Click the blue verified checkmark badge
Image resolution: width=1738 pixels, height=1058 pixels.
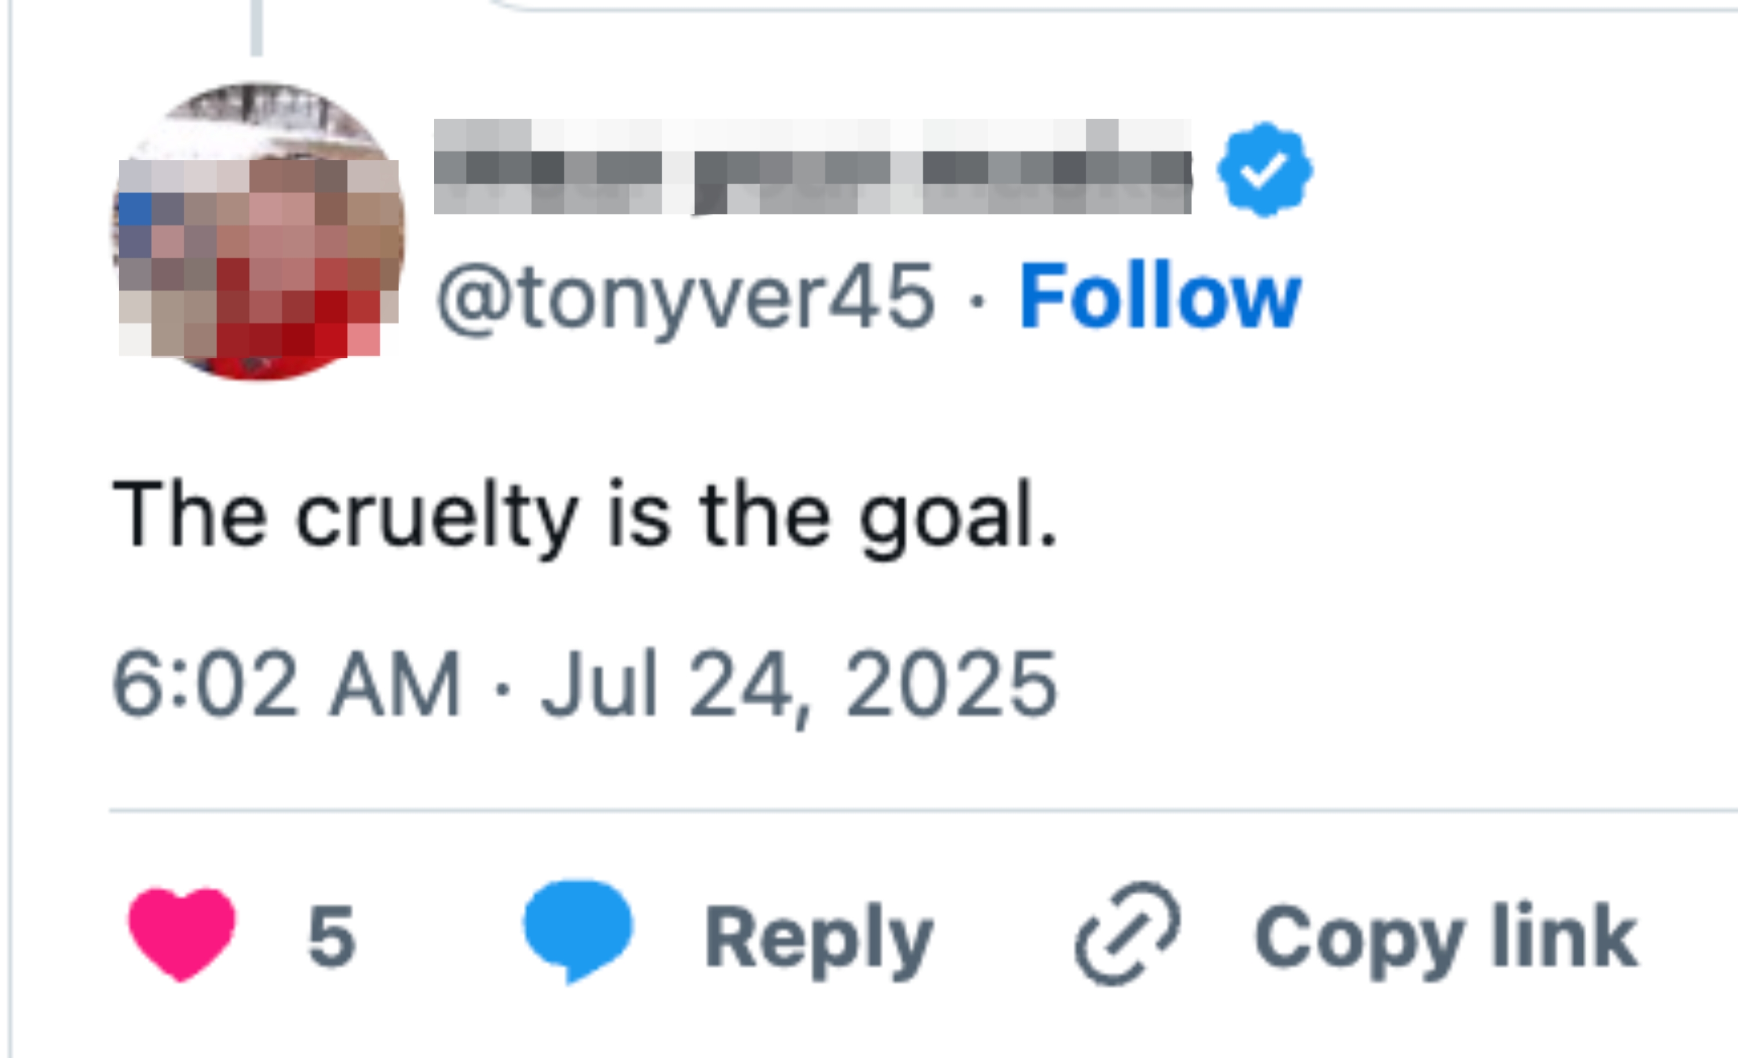(1265, 169)
